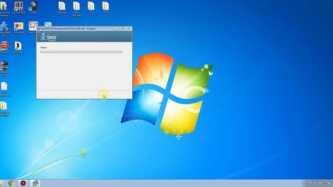Open the DSK desktop folder
The width and height of the screenshot is (333, 187).
pos(106,8)
